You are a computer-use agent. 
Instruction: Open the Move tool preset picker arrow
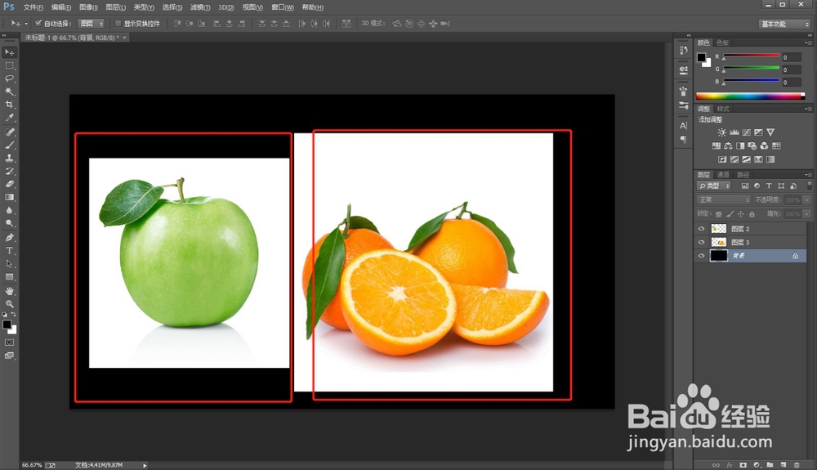(26, 24)
